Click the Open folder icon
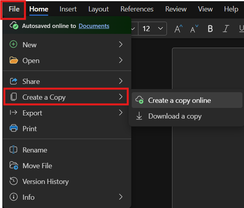The width and height of the screenshot is (244, 208). coord(13,61)
